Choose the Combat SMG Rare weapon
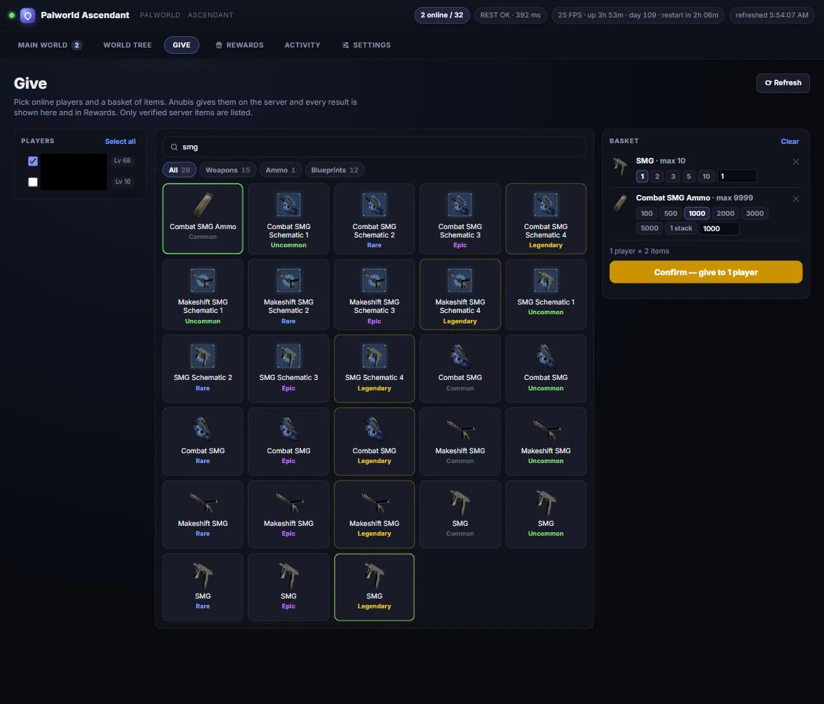Viewport: 824px width, 704px height. (203, 441)
